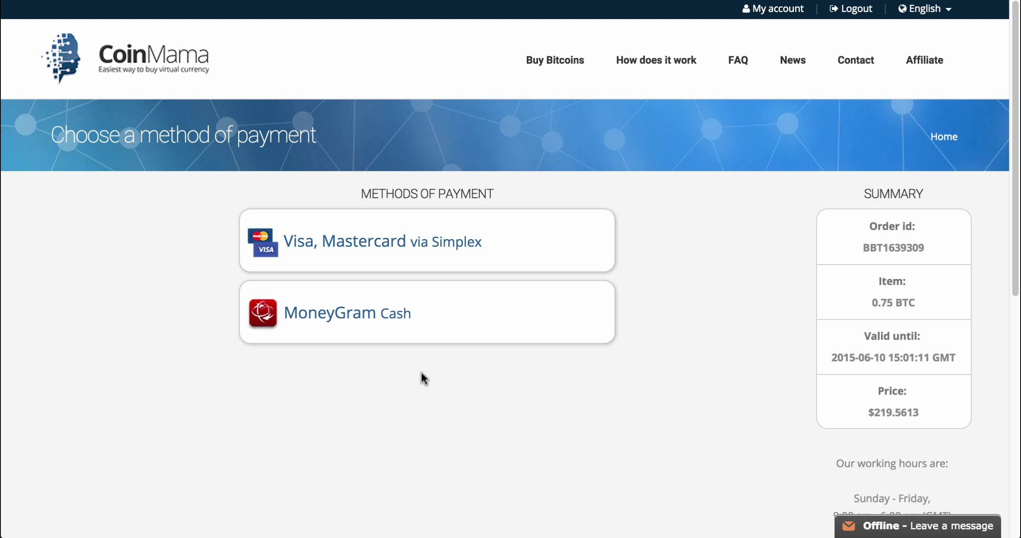The image size is (1021, 538).
Task: Click the Order id: label
Action: [x=892, y=226]
